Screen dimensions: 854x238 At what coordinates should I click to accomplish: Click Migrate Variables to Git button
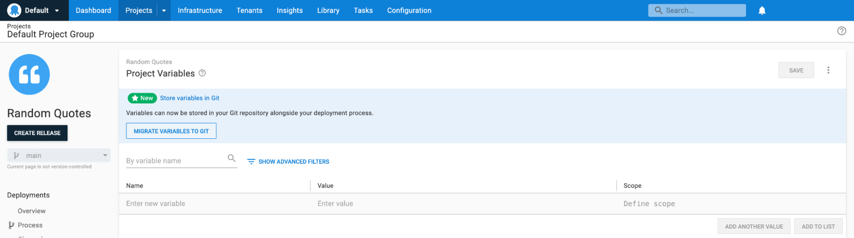tap(171, 131)
